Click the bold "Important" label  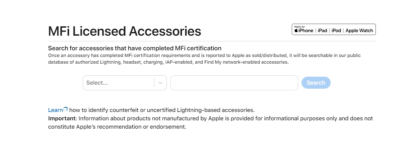click(x=63, y=118)
